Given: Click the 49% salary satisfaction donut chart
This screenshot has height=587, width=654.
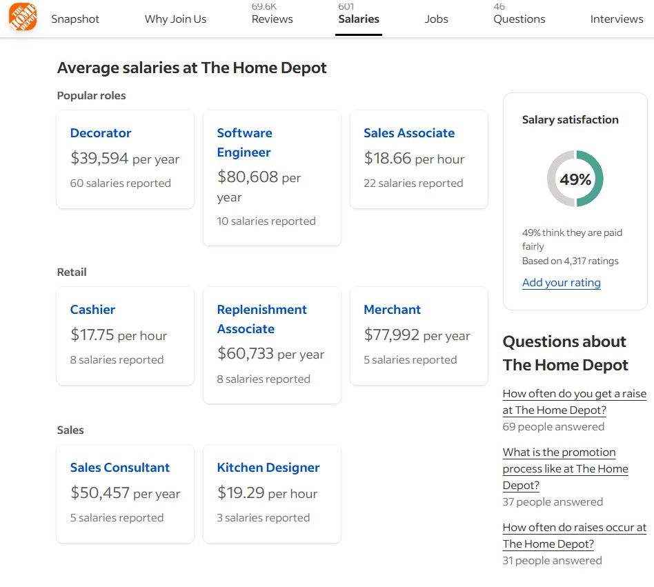Looking at the screenshot, I should click(575, 179).
